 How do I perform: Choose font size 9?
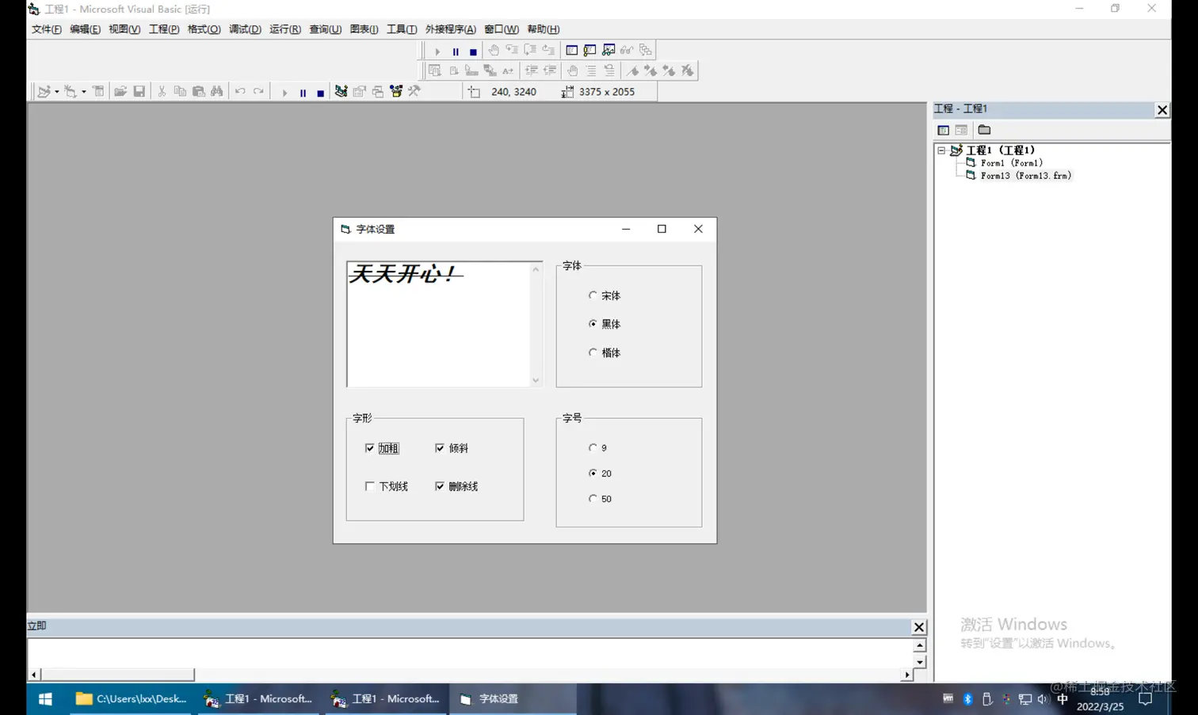pos(598,448)
